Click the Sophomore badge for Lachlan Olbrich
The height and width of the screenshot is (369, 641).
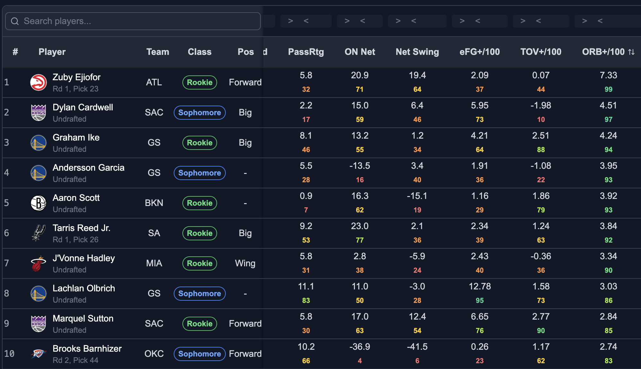pos(200,294)
